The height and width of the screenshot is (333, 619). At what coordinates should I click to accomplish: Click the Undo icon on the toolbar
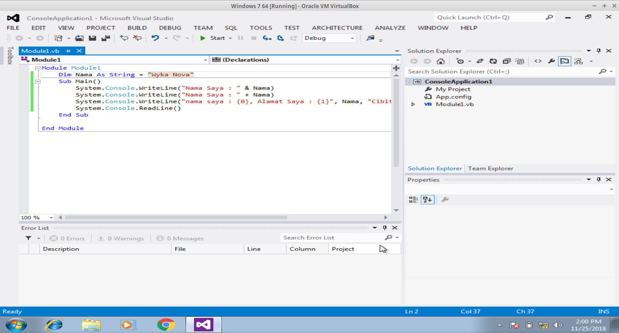coord(156,38)
